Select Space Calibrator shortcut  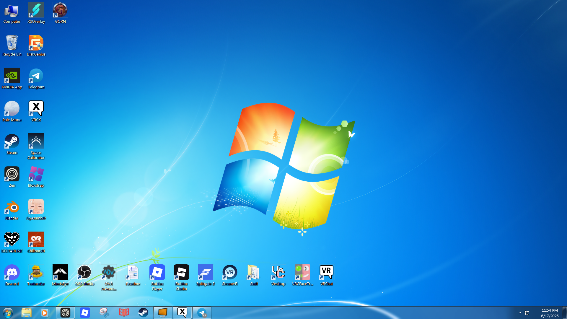[36, 147]
